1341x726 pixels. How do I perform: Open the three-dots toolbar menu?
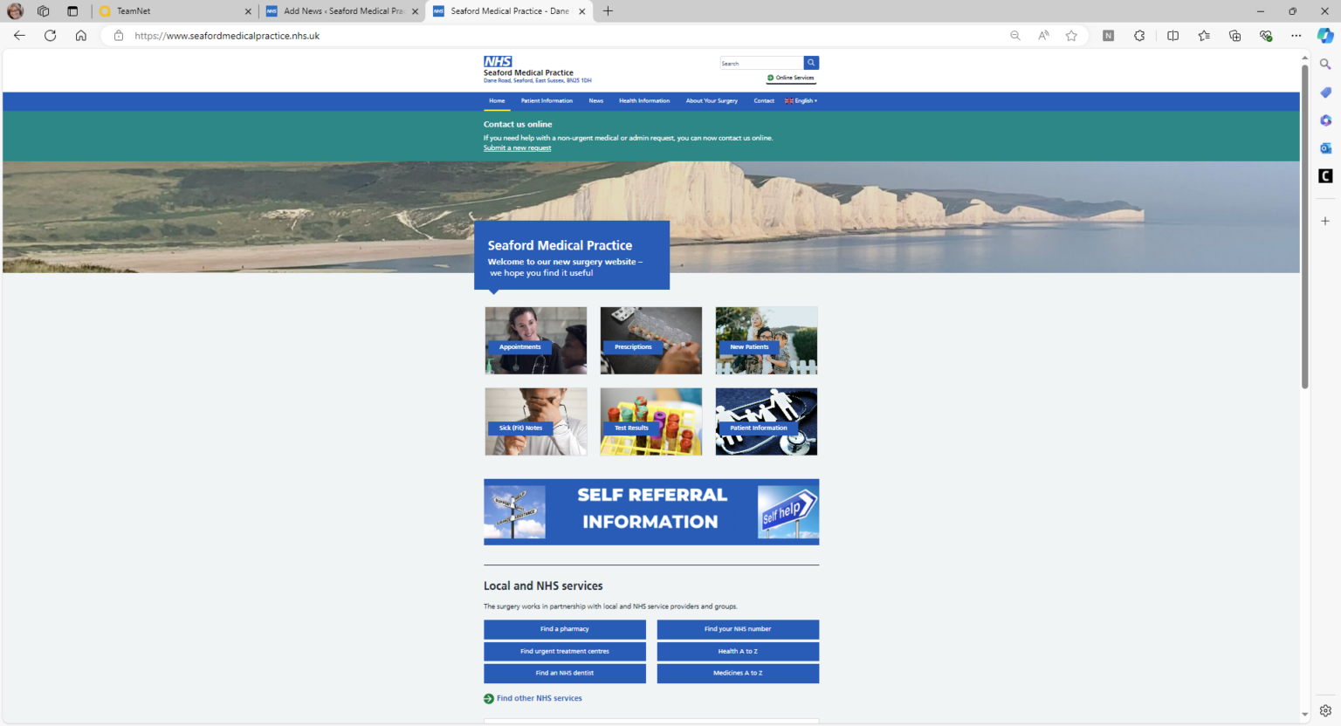[1296, 36]
